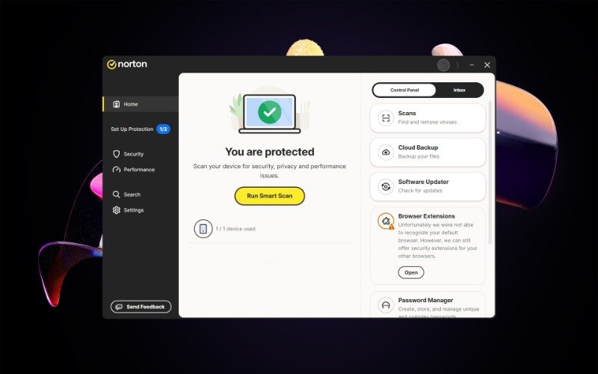
Task: Click 'Check for updates' text
Action: click(x=420, y=191)
